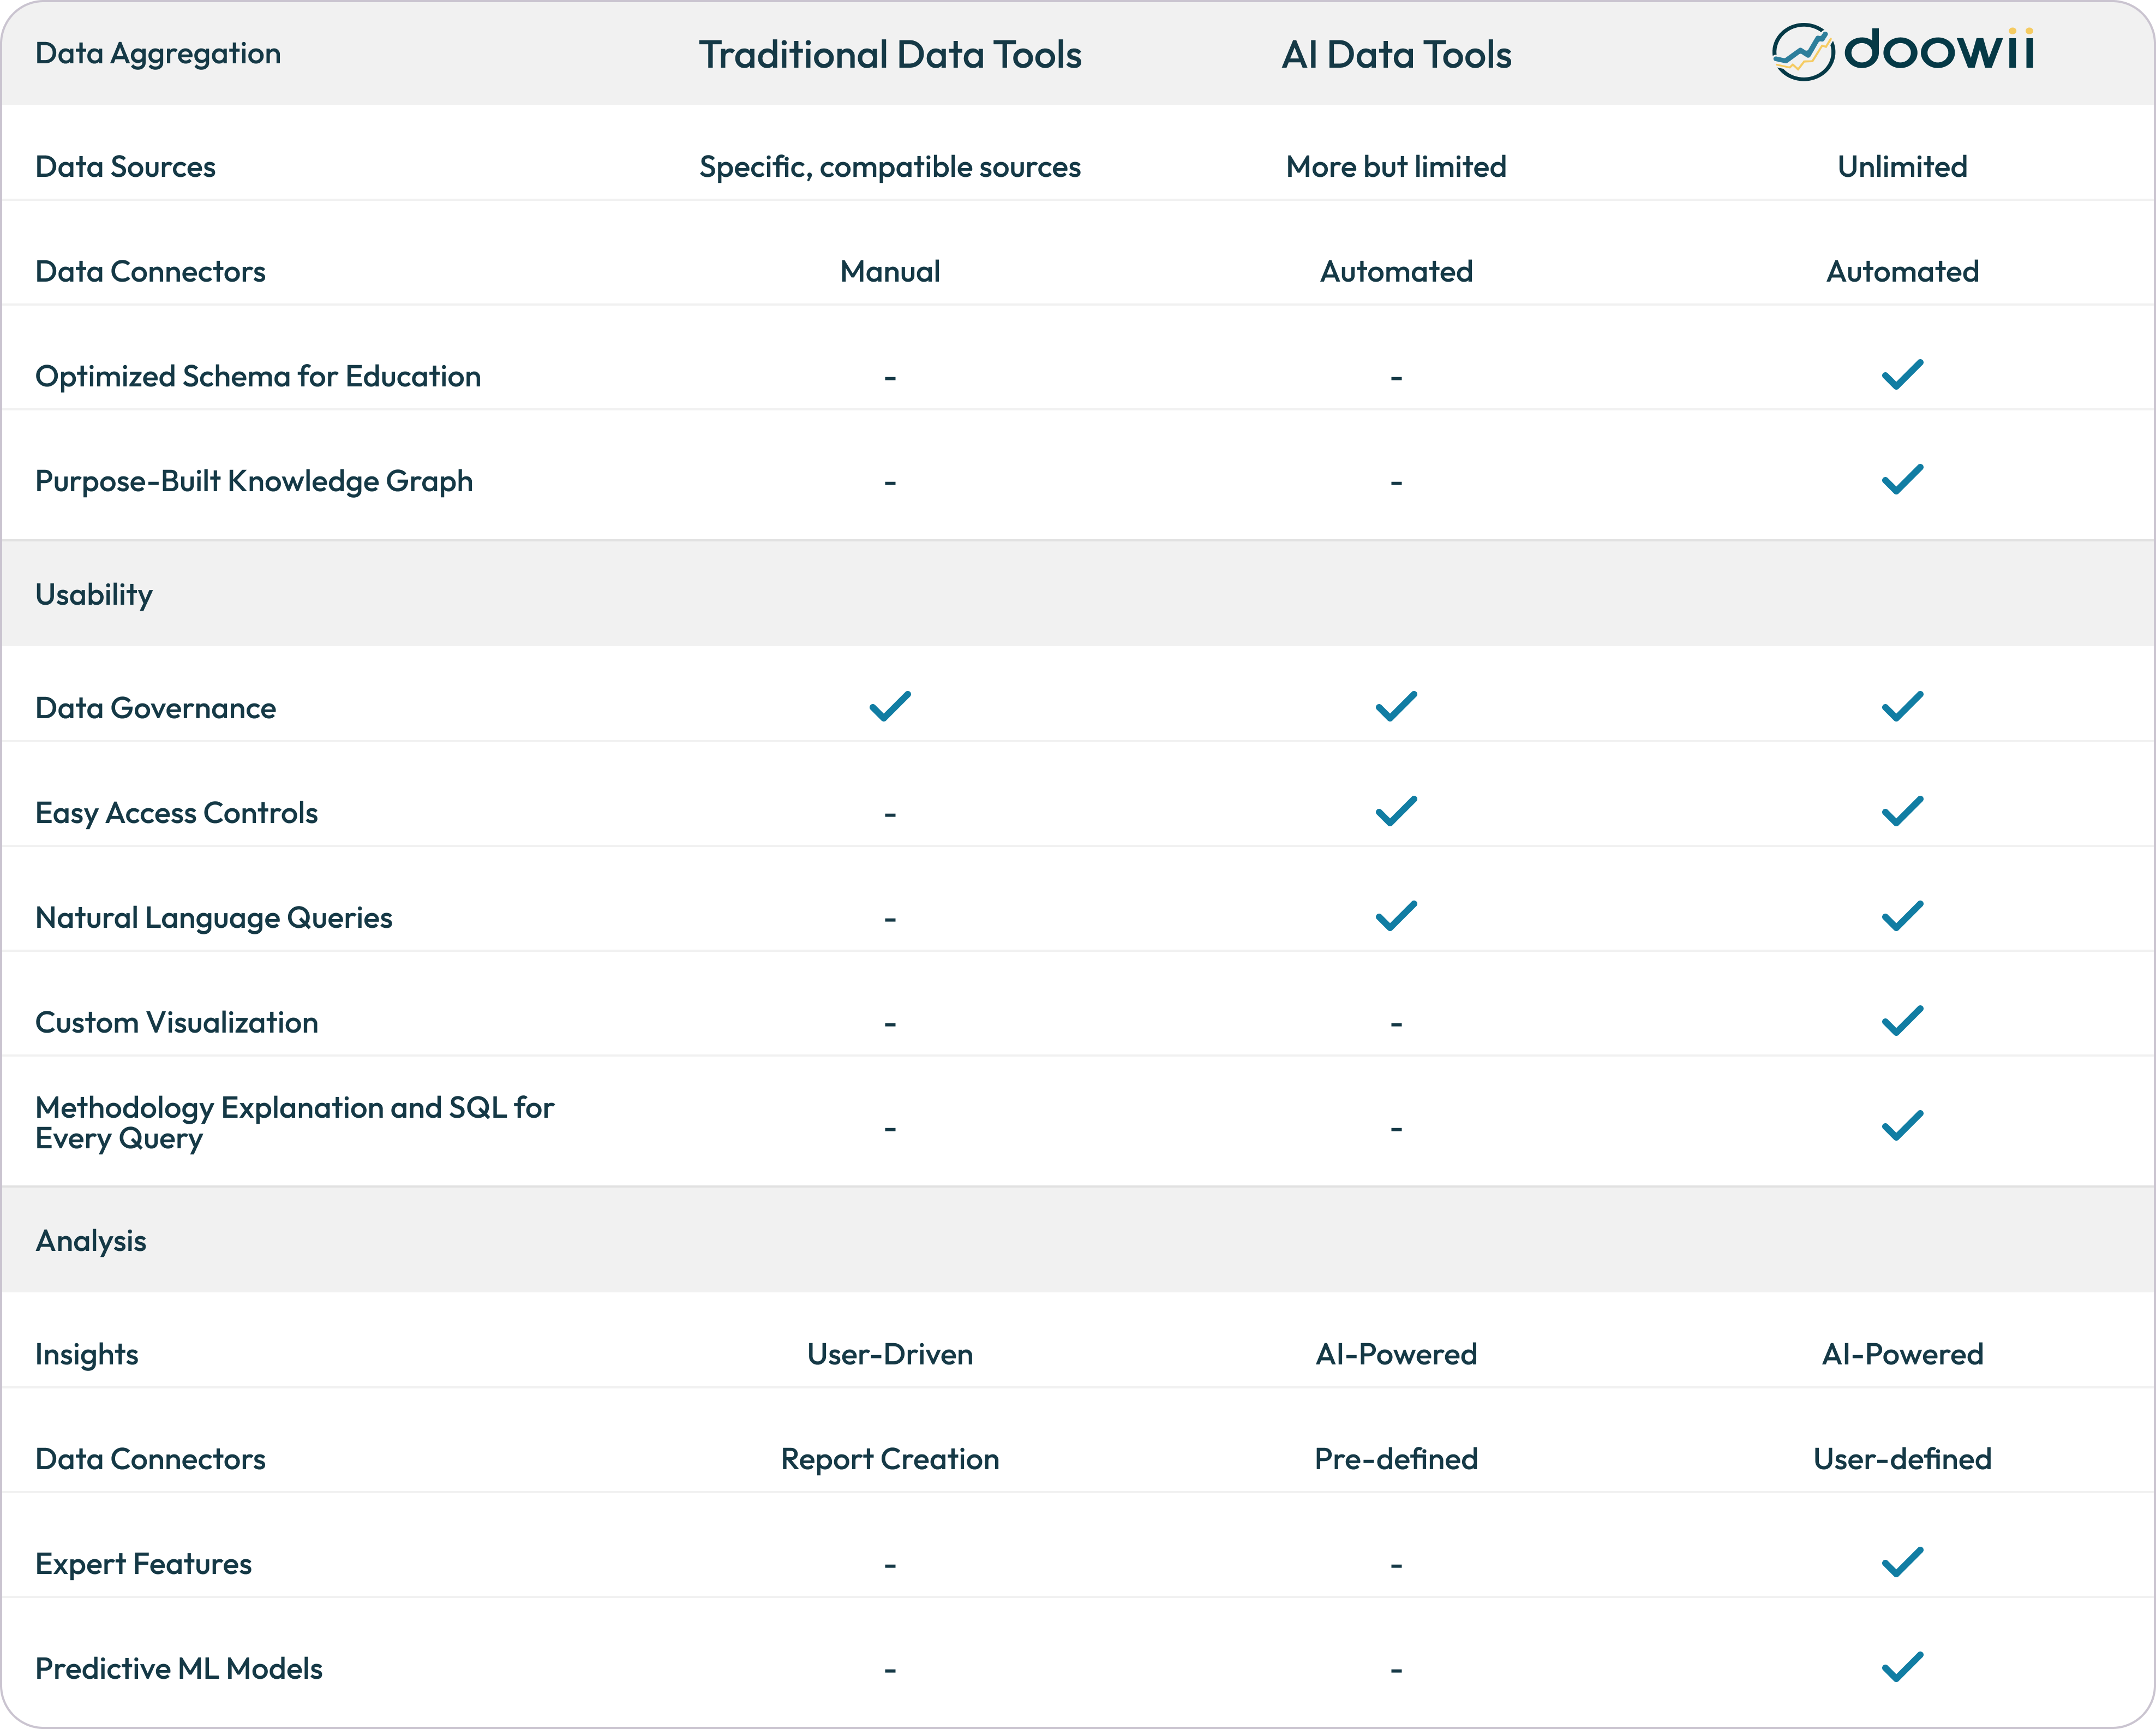The height and width of the screenshot is (1729, 2156).
Task: Click doowii checkmark for Optimized Schema for Education
Action: point(1902,374)
